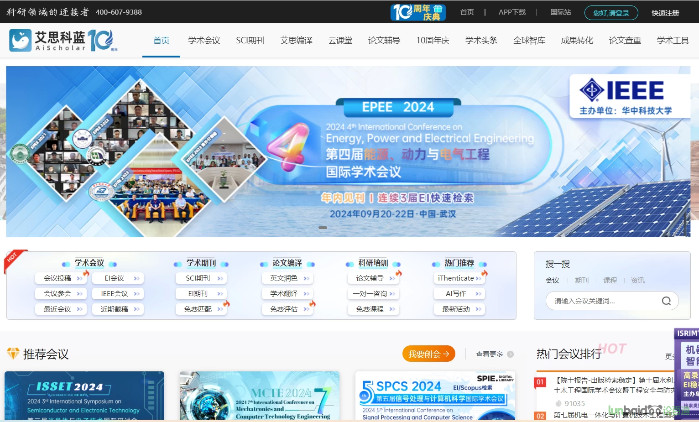Open the 会议投稿 shortcut
Image resolution: width=699 pixels, height=422 pixels.
(x=62, y=278)
